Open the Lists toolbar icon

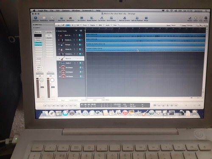(201, 18)
